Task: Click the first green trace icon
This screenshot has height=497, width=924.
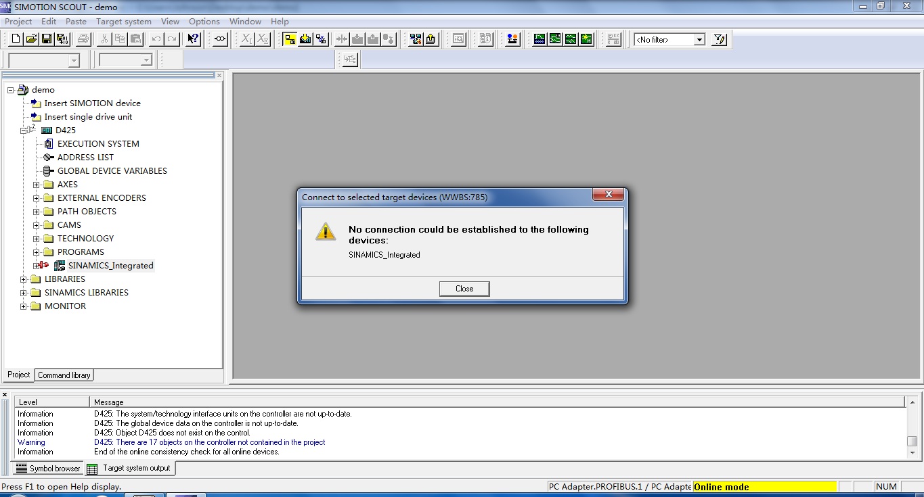Action: click(x=540, y=39)
